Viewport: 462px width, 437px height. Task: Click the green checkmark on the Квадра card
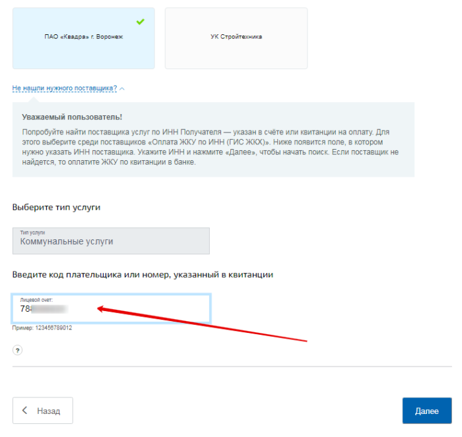pos(140,22)
